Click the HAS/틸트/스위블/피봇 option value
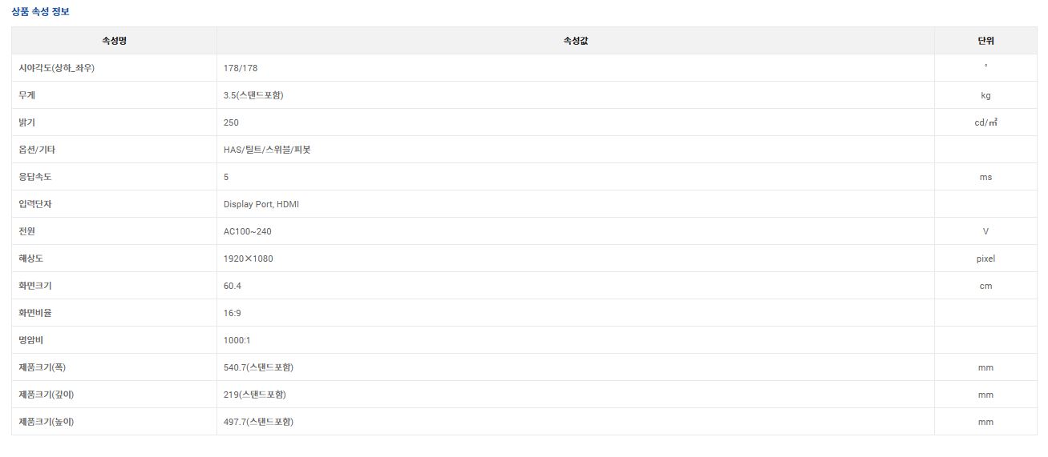 267,150
